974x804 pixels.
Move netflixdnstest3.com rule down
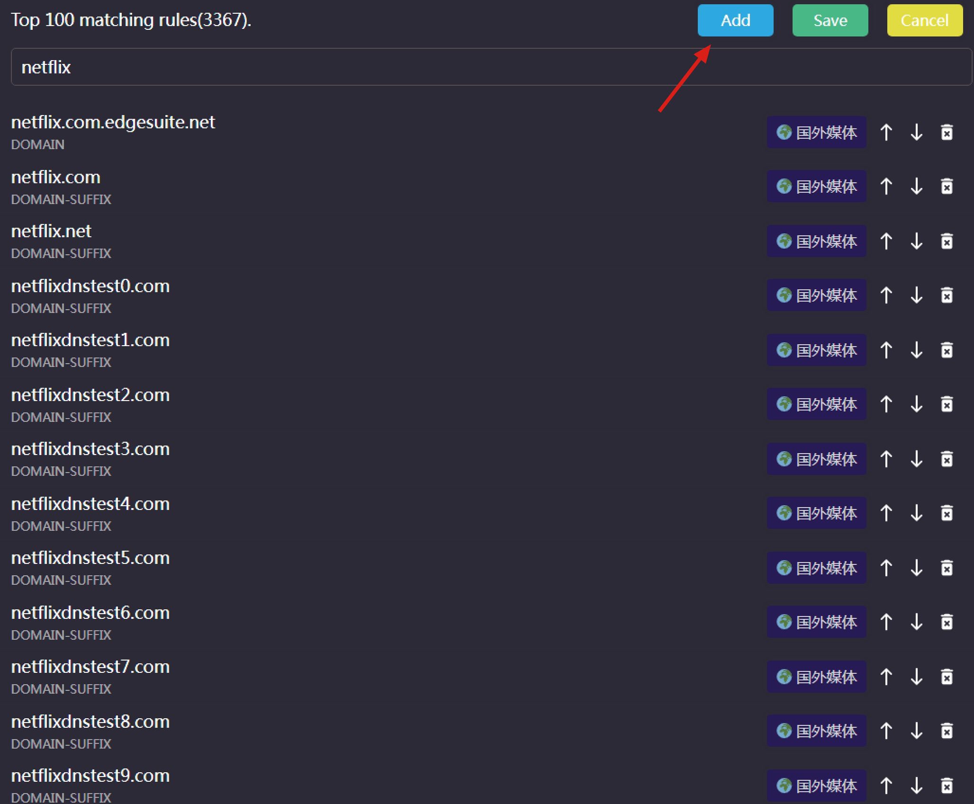click(x=916, y=459)
